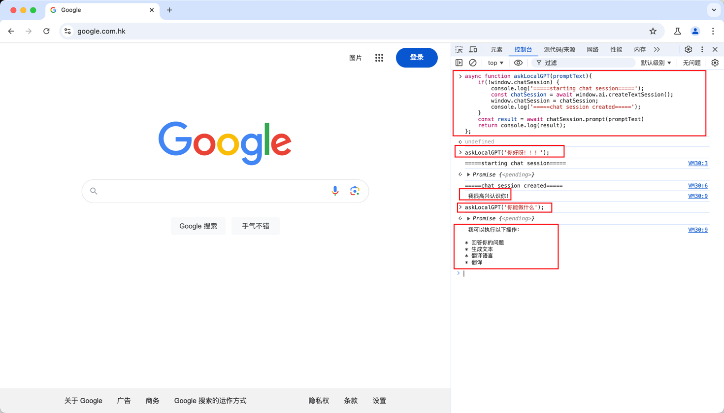This screenshot has height=413, width=724.
Task: Click the 无问题 issues indicator
Action: click(691, 63)
